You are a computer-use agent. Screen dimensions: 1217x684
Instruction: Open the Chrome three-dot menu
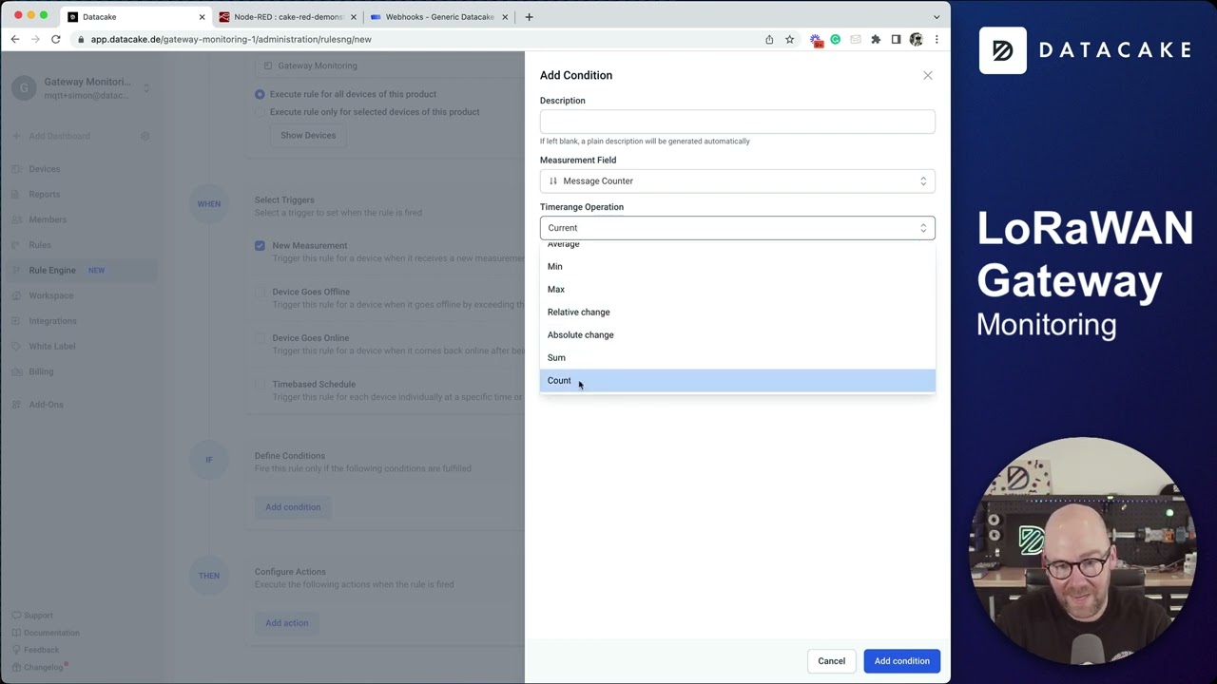(x=937, y=39)
